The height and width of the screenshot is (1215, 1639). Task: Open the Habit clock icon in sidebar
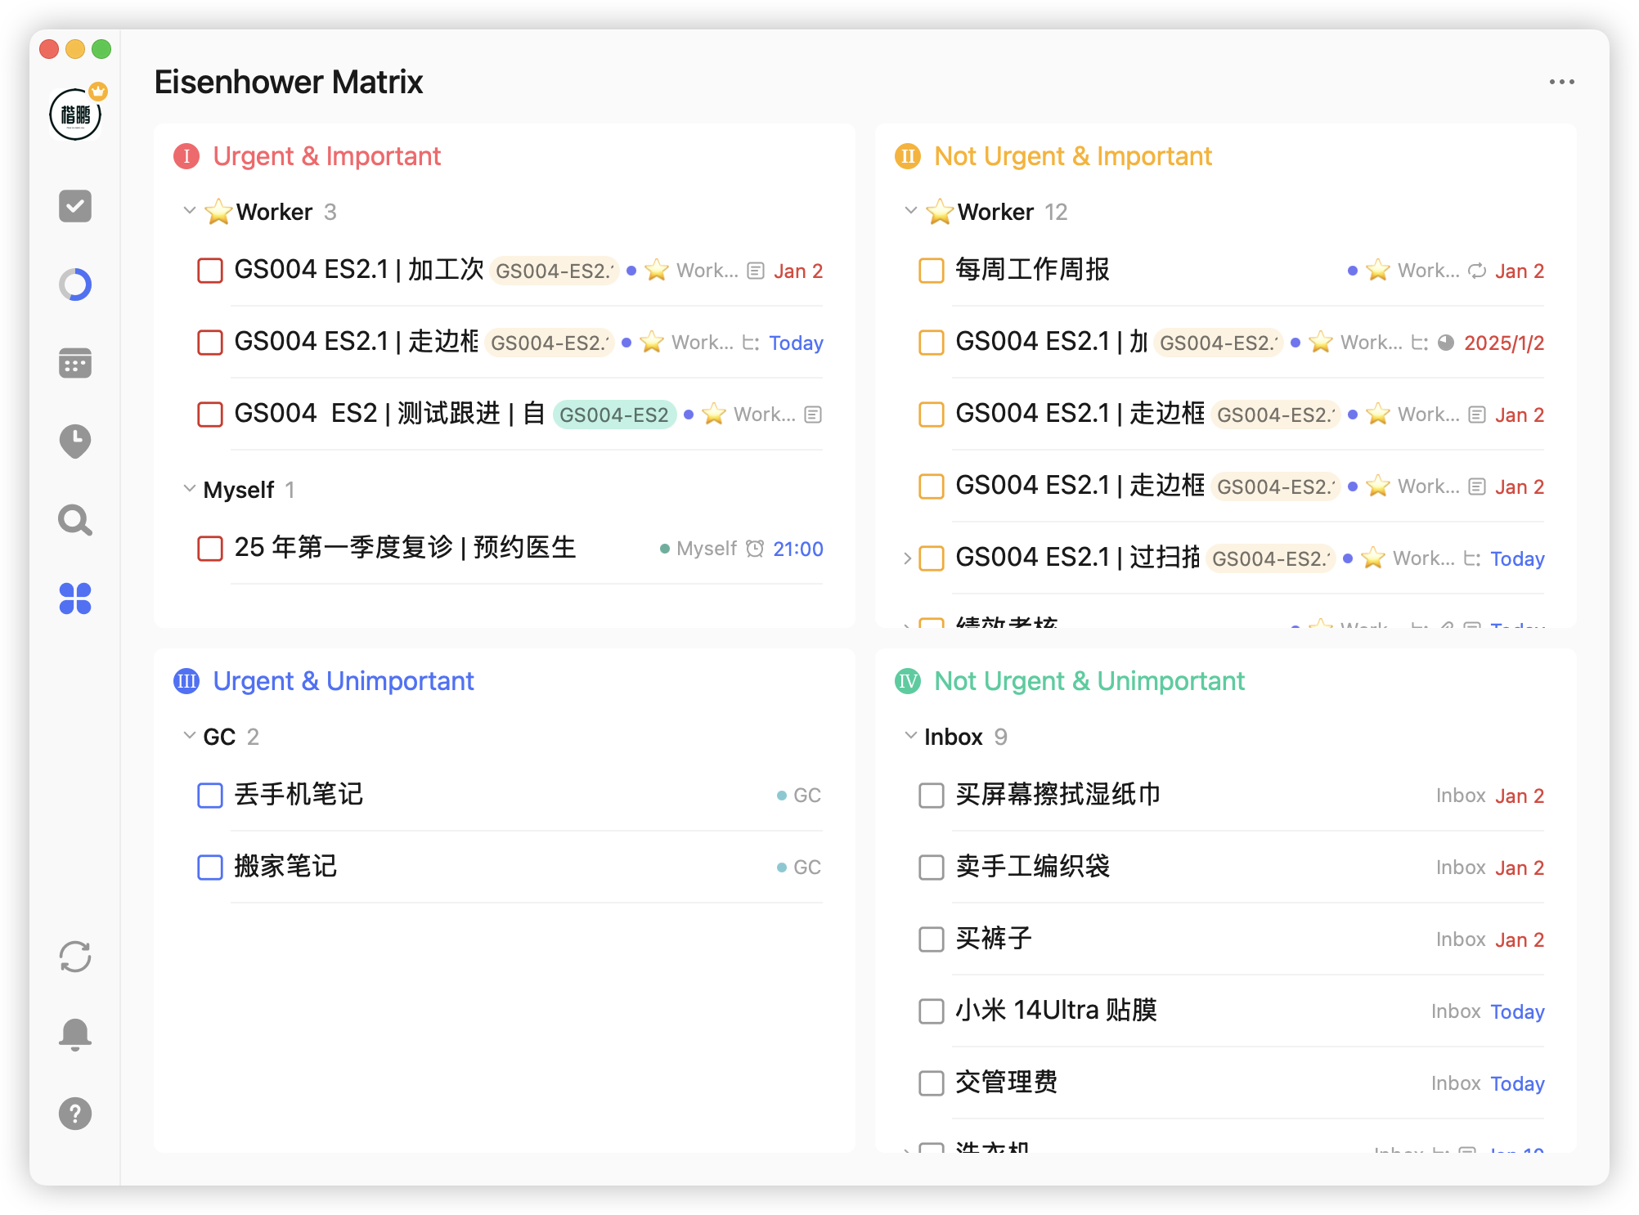coord(75,442)
